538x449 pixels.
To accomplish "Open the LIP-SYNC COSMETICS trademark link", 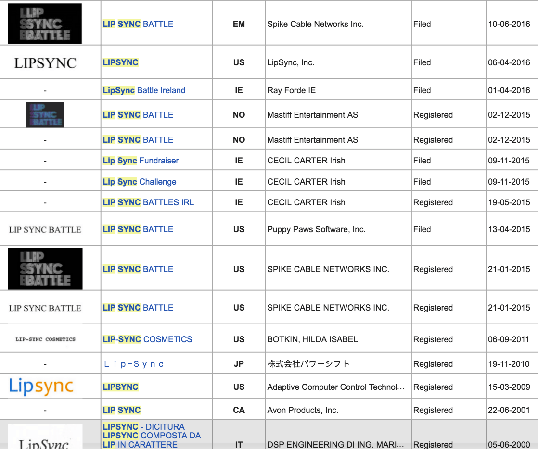I will (147, 339).
